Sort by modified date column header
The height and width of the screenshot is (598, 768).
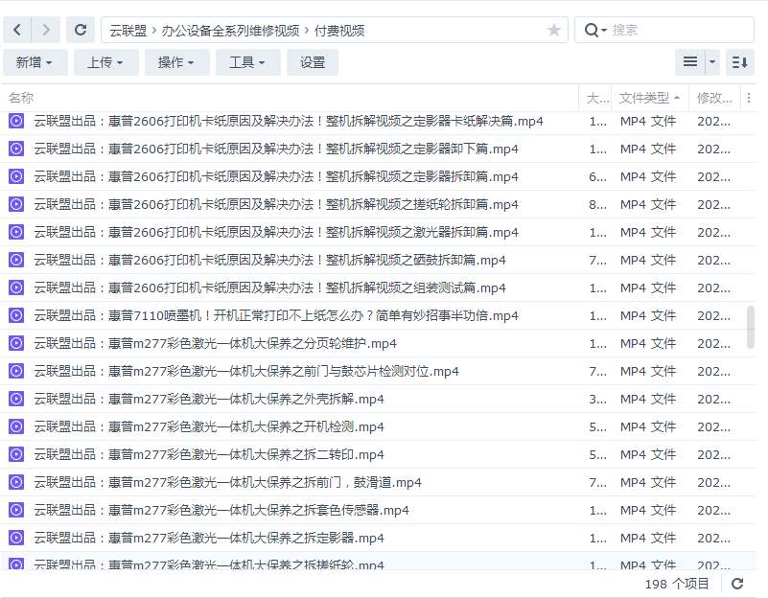coord(714,98)
